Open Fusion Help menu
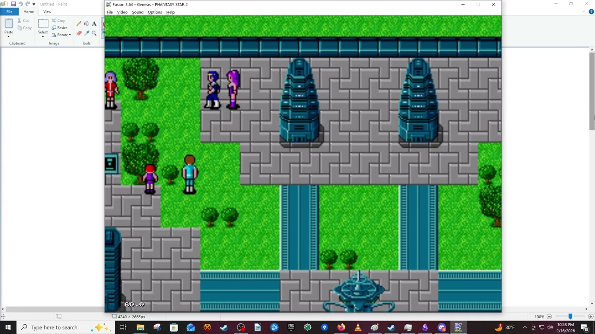 [x=171, y=12]
